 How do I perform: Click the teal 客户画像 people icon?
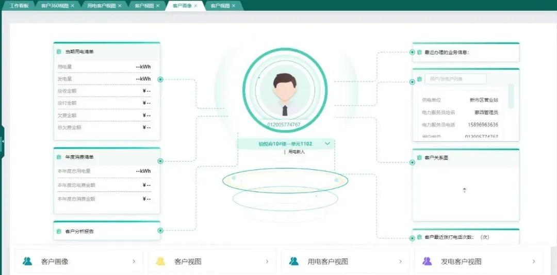(27, 262)
